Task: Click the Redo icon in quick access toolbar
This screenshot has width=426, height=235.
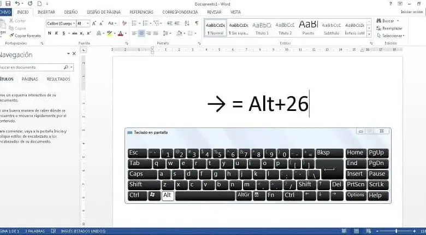Action: (x=30, y=3)
